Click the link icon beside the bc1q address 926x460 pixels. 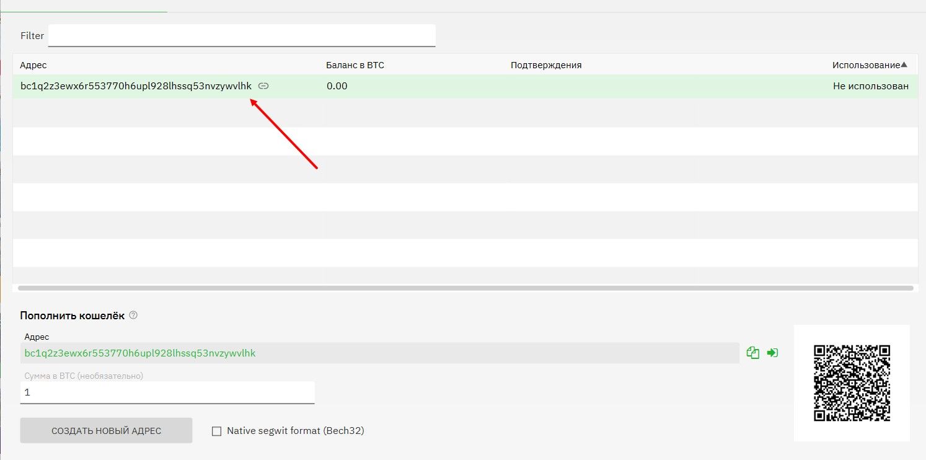[263, 86]
